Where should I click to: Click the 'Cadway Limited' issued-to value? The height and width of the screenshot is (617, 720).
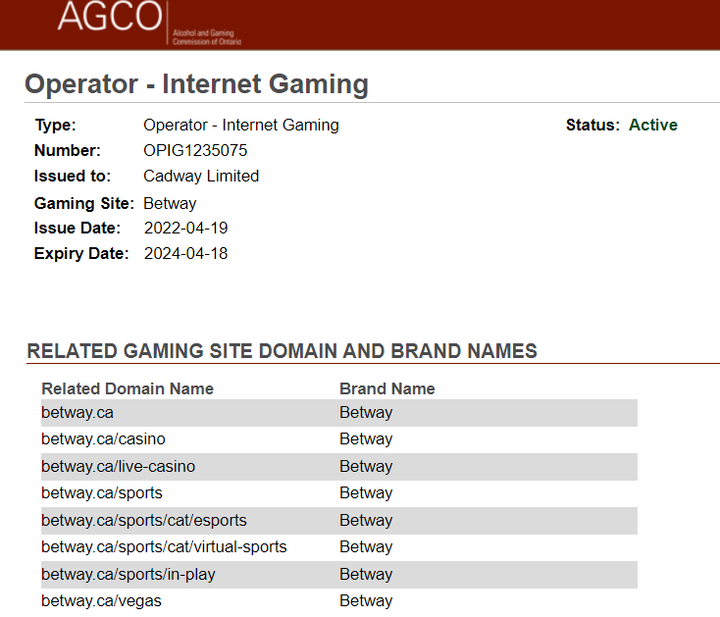coord(201,177)
